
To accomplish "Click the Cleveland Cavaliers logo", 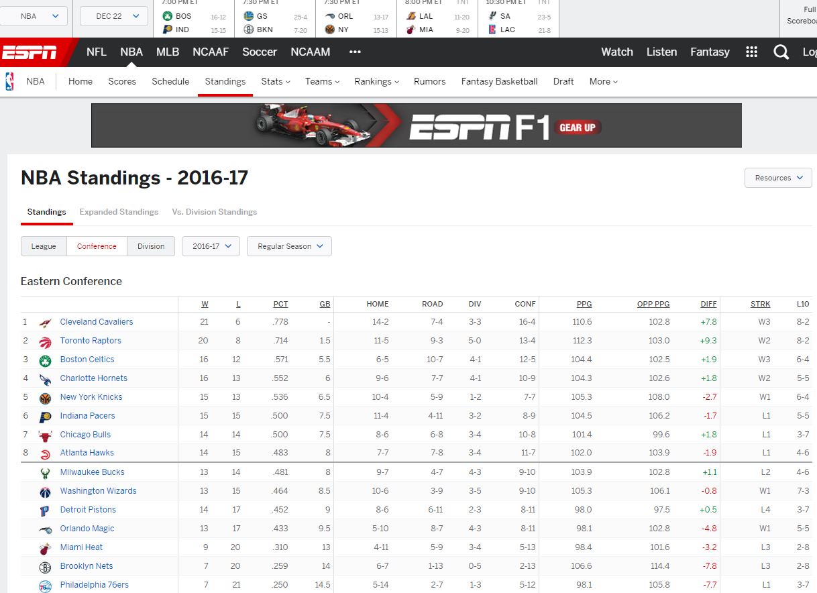I will (45, 323).
